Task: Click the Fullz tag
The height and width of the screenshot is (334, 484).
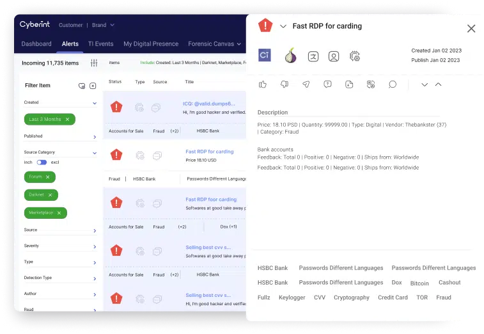Action: click(264, 298)
